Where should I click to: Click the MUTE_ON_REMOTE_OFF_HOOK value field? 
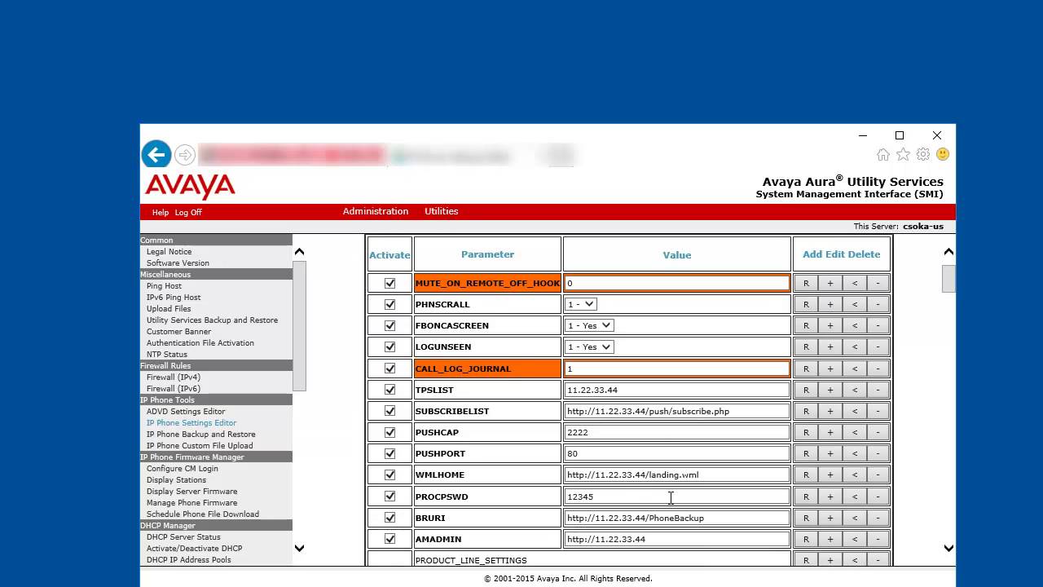coord(676,283)
